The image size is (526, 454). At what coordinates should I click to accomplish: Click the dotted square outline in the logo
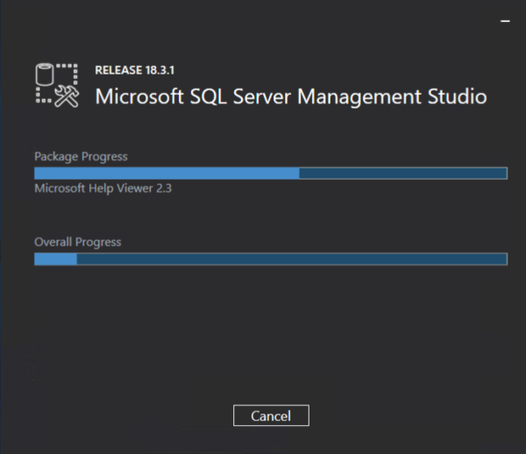[57, 83]
